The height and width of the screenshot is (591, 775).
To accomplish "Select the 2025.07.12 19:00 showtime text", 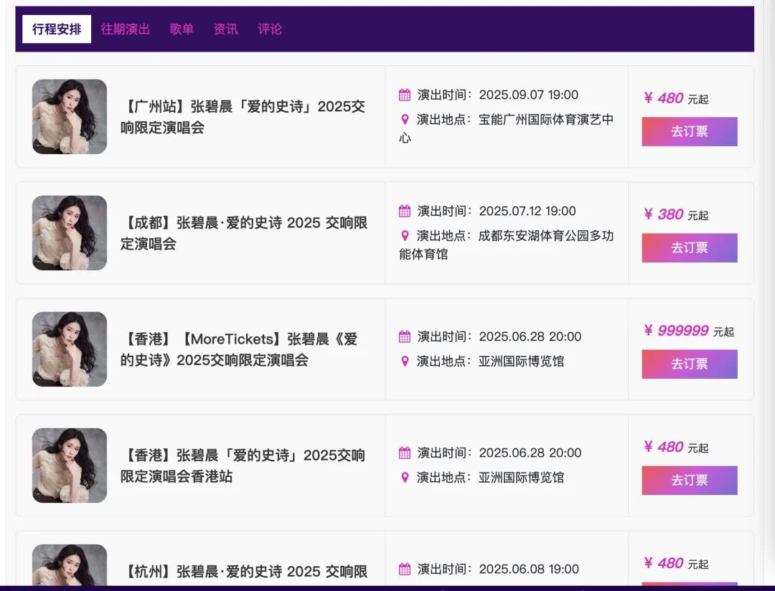I will coord(527,211).
